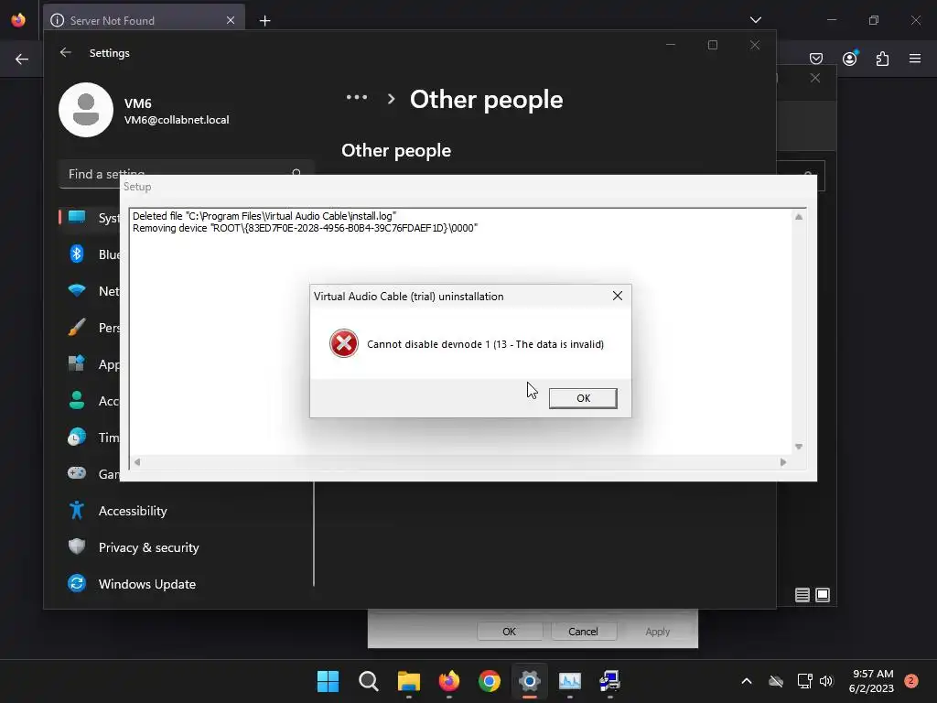Open the Time & language clock icon
This screenshot has width=937, height=703.
[77, 437]
